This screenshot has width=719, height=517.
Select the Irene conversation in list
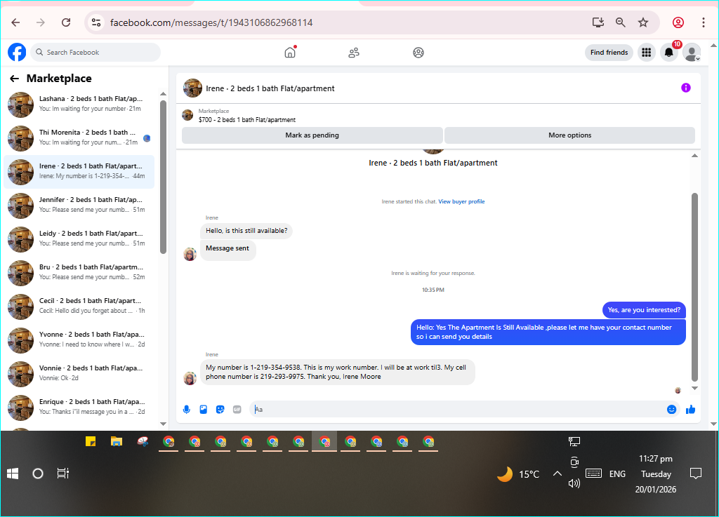(79, 172)
